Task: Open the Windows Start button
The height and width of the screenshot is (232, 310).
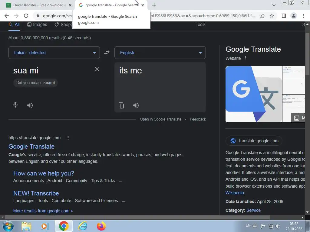Action: point(8,226)
